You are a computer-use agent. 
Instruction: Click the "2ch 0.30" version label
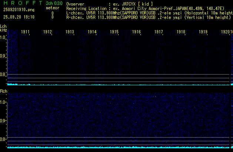52,3
